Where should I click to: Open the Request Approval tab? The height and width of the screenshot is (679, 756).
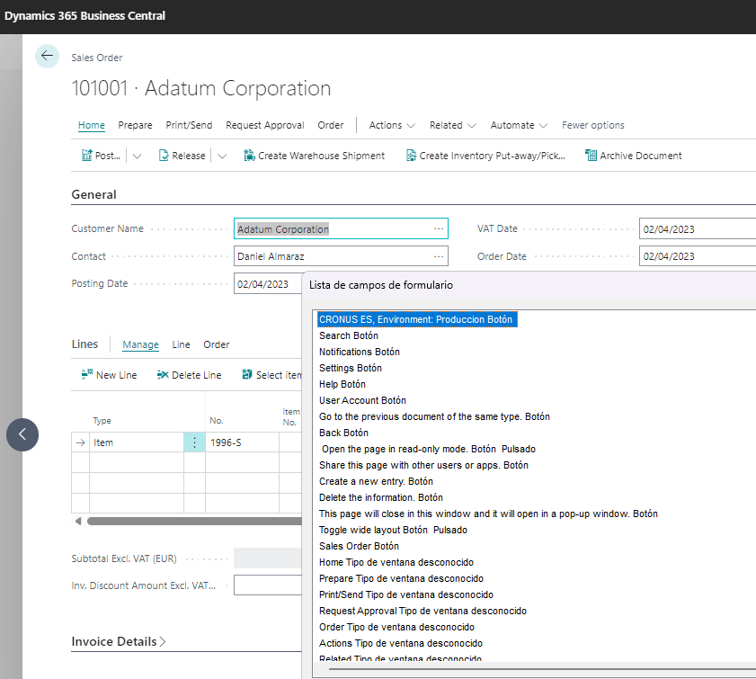(x=264, y=125)
